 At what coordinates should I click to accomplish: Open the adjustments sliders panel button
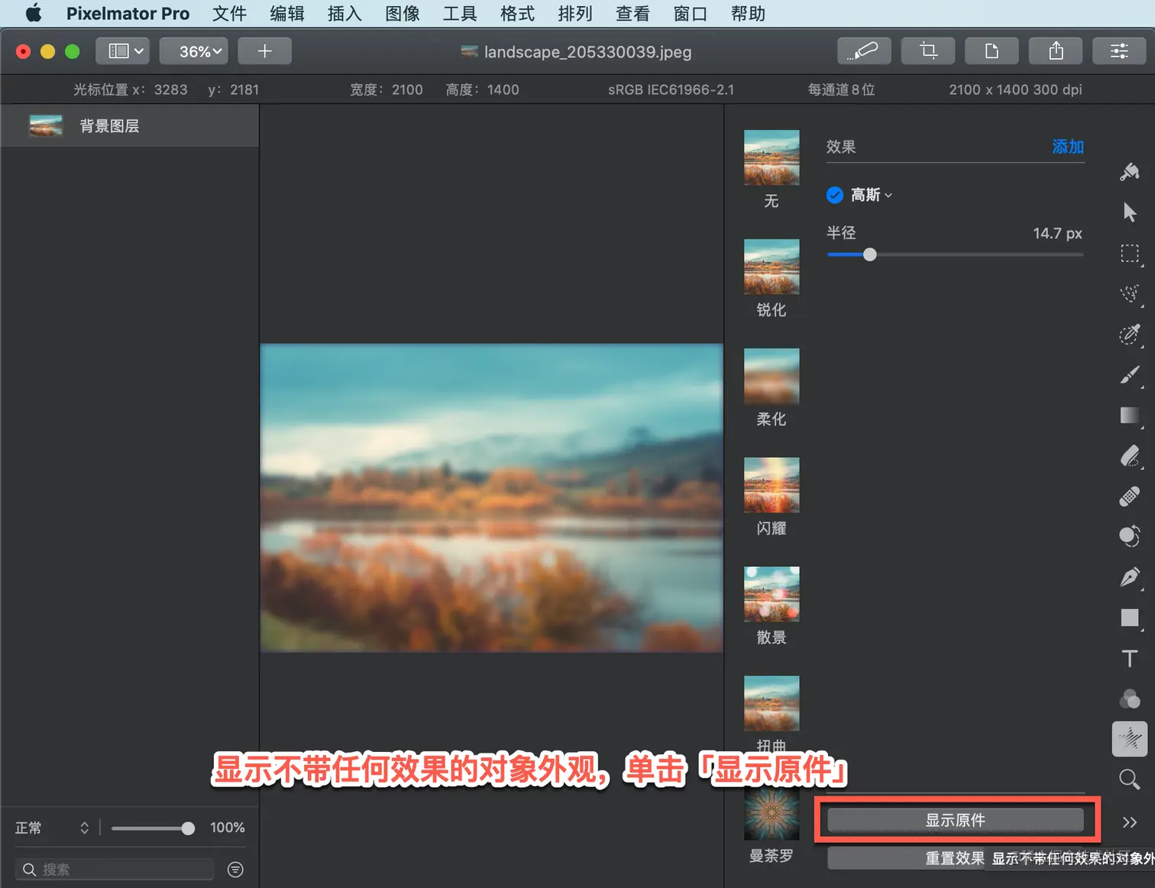point(1119,51)
